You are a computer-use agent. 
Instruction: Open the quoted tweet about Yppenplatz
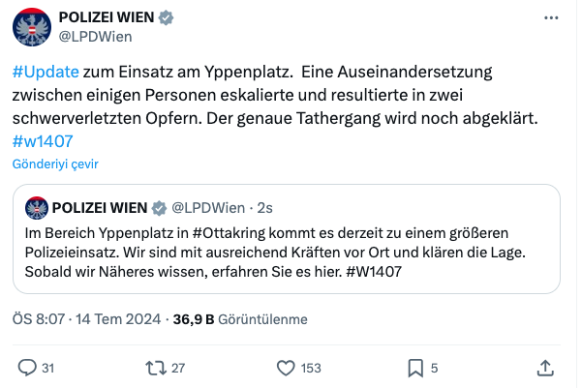click(287, 239)
